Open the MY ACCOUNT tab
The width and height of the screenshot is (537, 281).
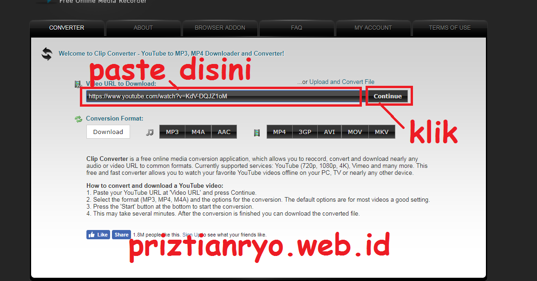373,28
